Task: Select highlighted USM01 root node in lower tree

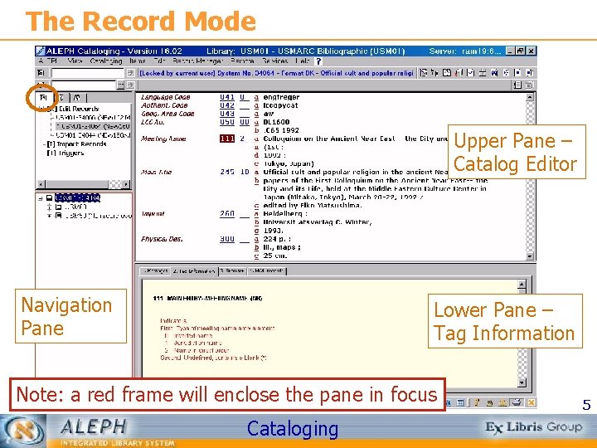Action: (x=77, y=198)
